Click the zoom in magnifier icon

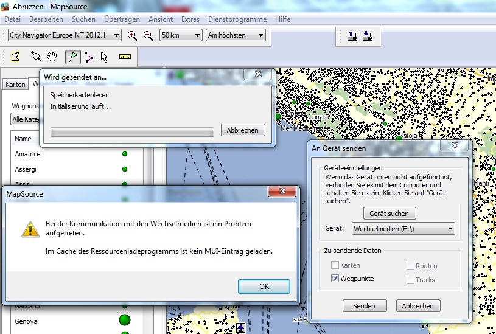point(132,35)
